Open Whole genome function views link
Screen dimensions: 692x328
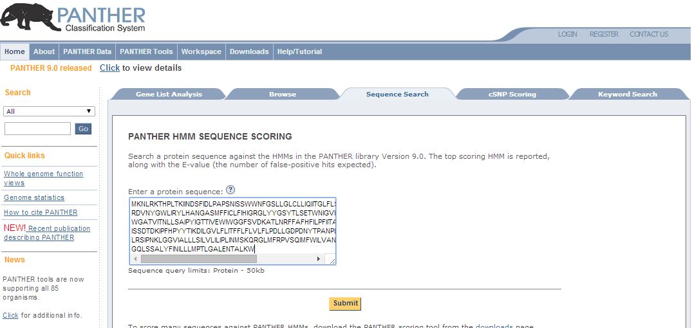pyautogui.click(x=43, y=178)
